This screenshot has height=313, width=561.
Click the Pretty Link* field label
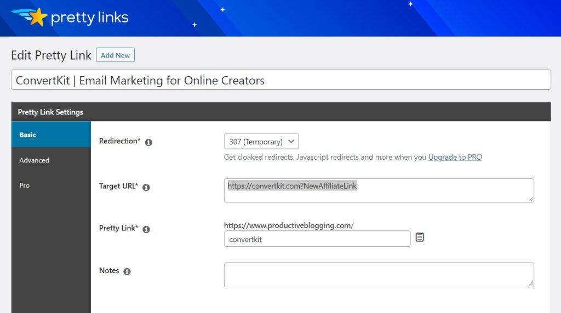118,228
